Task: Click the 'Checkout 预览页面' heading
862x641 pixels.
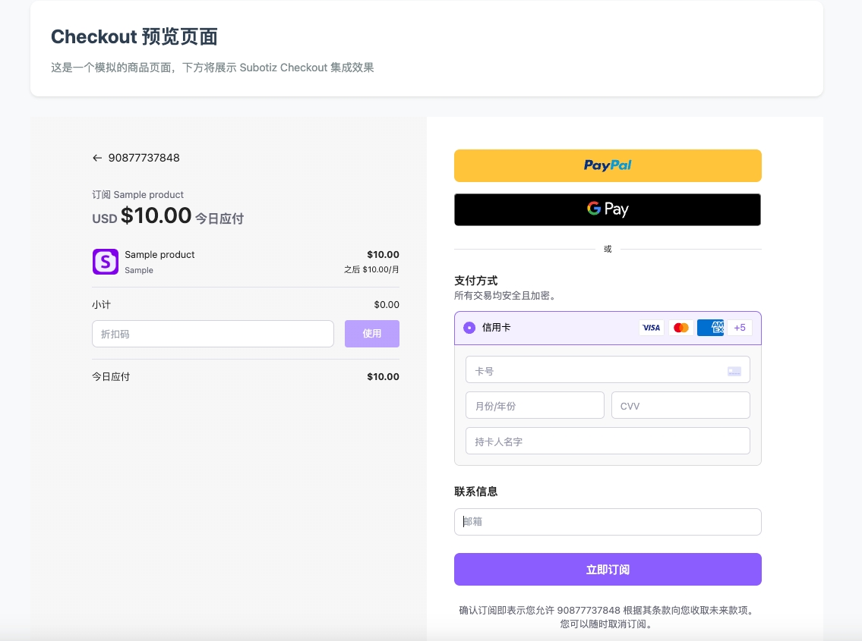Action: [x=134, y=37]
